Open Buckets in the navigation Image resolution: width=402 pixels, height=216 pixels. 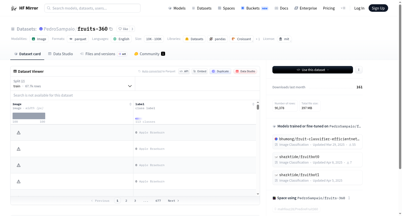point(255,8)
